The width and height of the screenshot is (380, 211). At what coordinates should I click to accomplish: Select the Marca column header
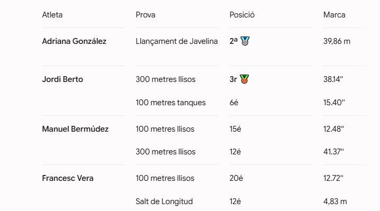click(x=334, y=15)
